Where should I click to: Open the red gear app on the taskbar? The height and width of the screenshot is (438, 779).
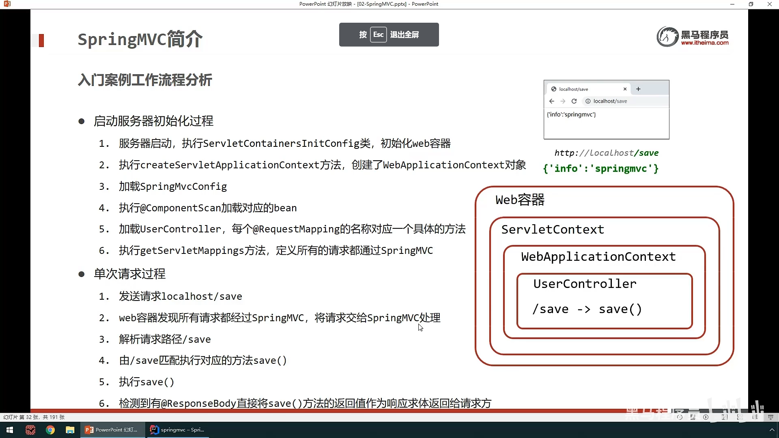(30, 430)
